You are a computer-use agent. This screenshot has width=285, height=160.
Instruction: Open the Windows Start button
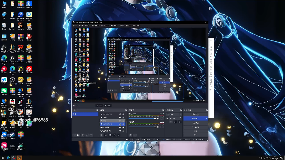pyautogui.click(x=2, y=158)
